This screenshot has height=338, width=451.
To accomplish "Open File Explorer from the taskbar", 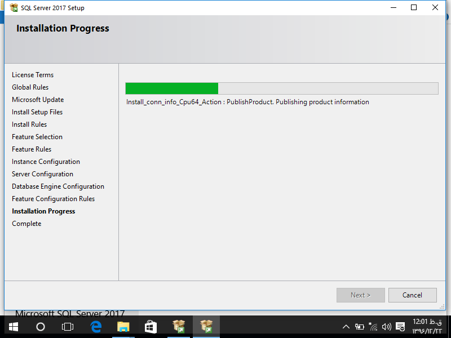I will (x=123, y=327).
